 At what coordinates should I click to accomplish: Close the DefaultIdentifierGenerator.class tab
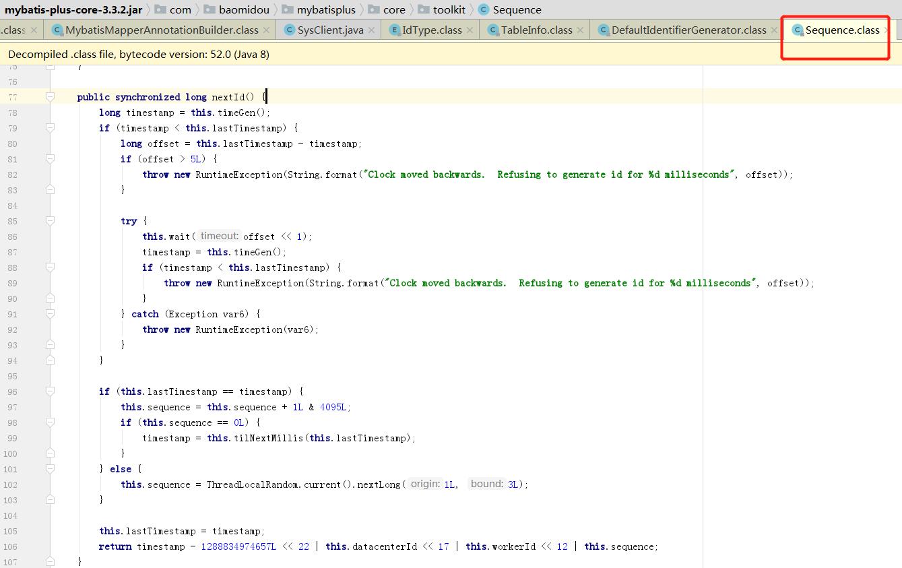tap(774, 30)
